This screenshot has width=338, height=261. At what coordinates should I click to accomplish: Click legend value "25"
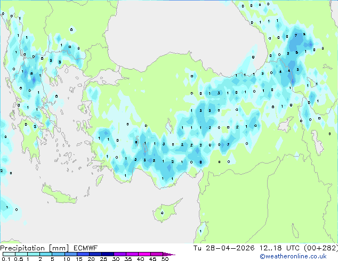coord(103,259)
